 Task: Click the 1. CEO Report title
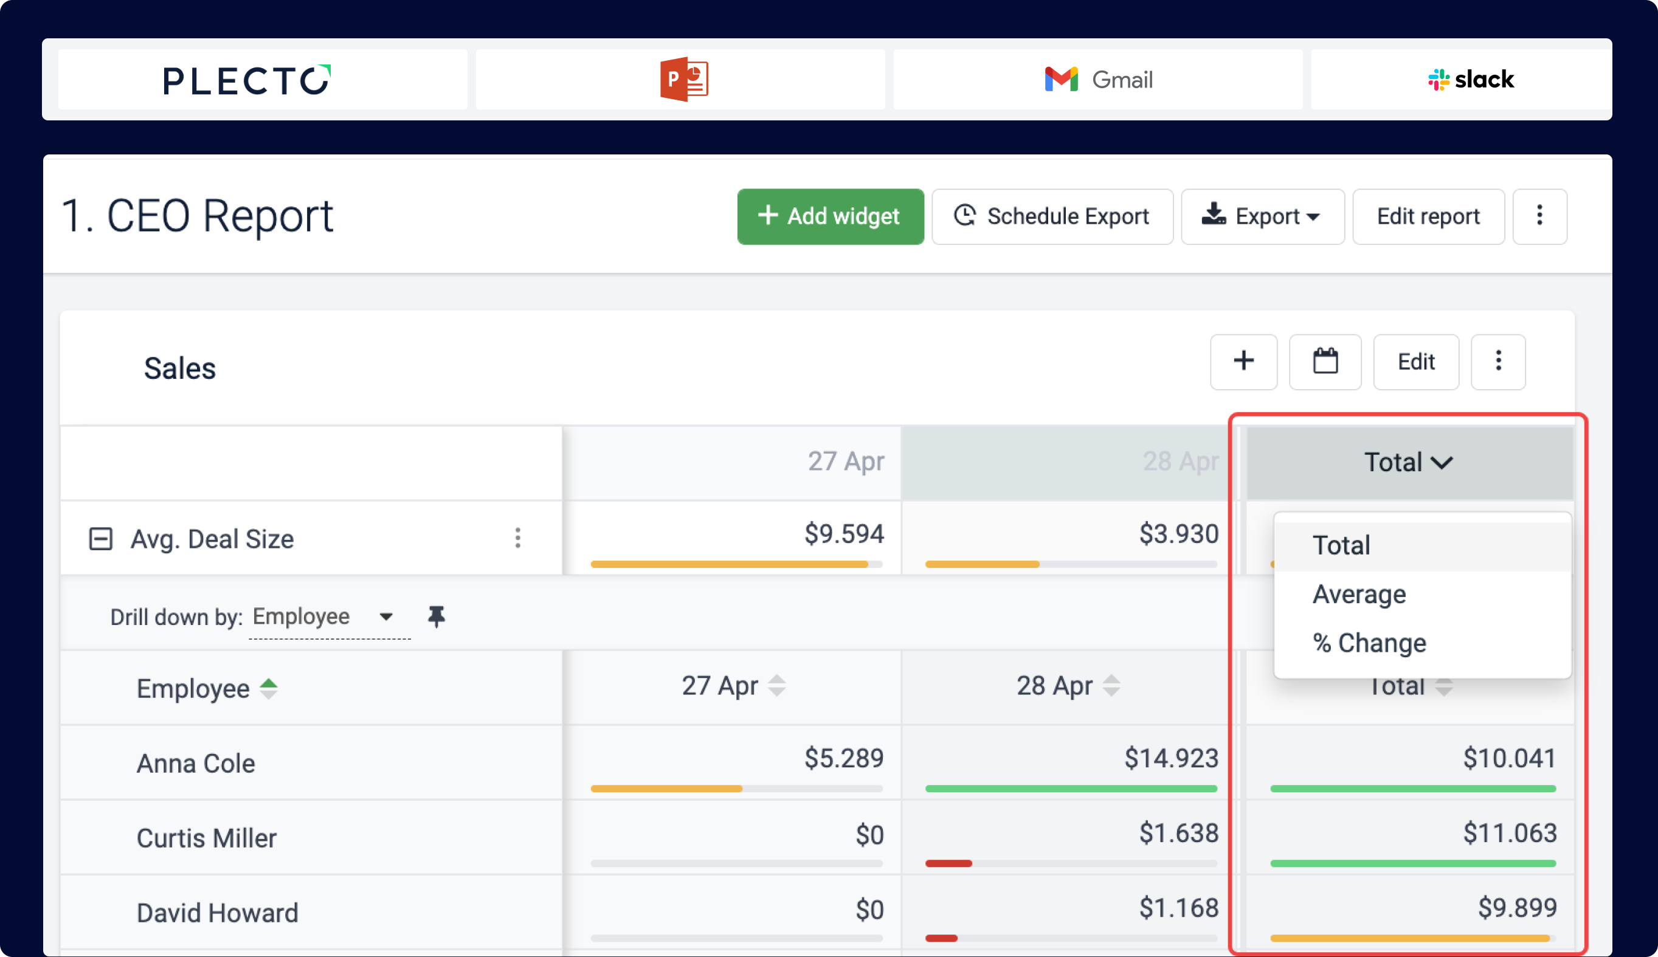click(197, 216)
